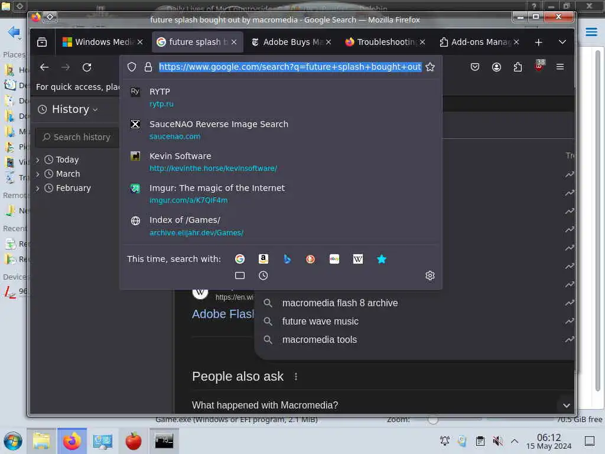The width and height of the screenshot is (605, 454).
Task: Bookmark this page with the star icon
Action: click(430, 67)
